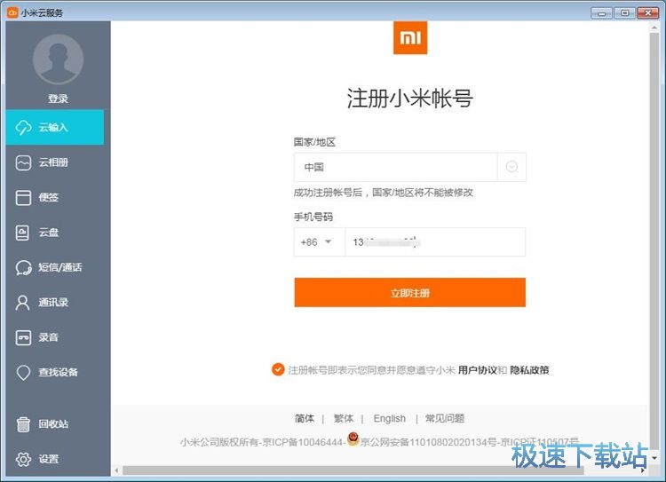Click the horizontal scrollbar thumb
This screenshot has width=666, height=482.
coord(353,470)
